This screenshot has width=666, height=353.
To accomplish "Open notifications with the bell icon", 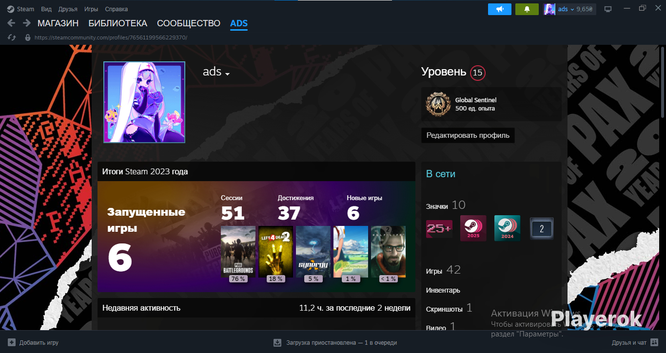I will [527, 9].
